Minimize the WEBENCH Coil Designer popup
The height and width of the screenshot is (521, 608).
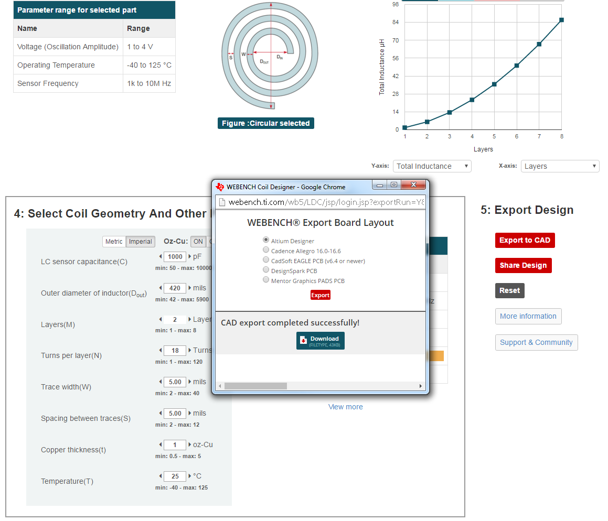380,185
